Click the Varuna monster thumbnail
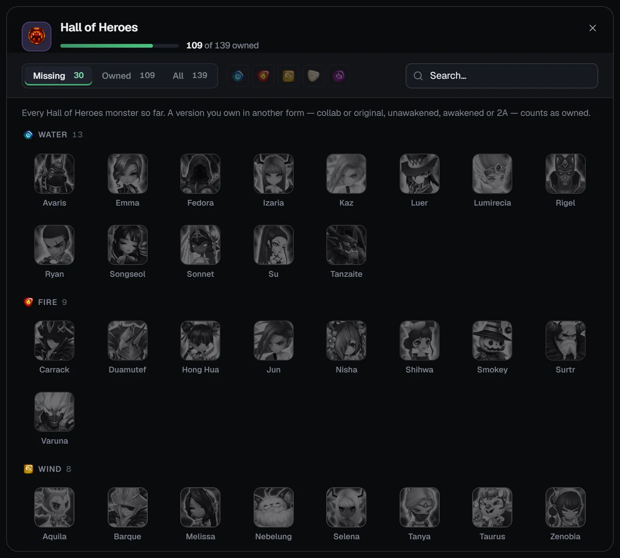The image size is (620, 558). coord(54,412)
